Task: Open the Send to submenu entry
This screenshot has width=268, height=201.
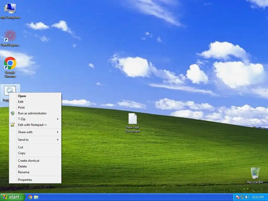Action: [x=35, y=140]
